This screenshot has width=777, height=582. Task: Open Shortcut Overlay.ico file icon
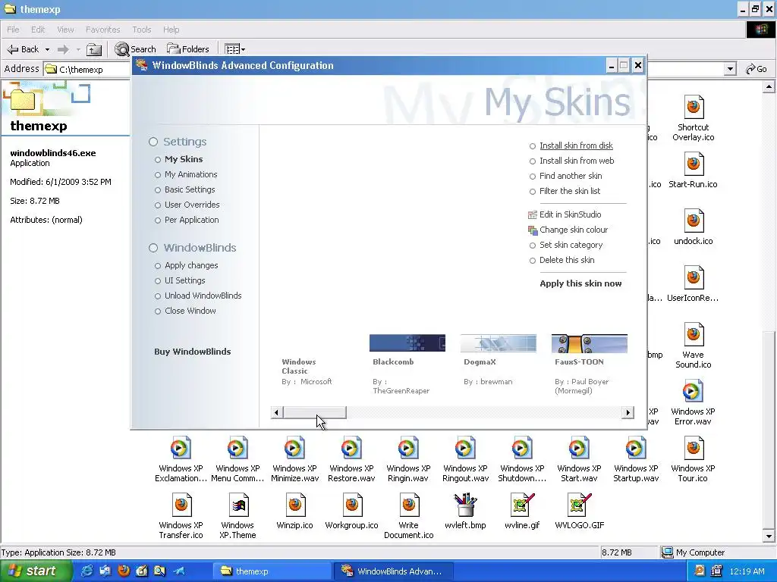tap(694, 107)
